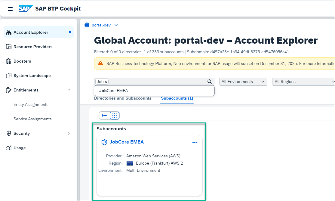
Task: Remove the Job filter token
Action: pos(106,82)
